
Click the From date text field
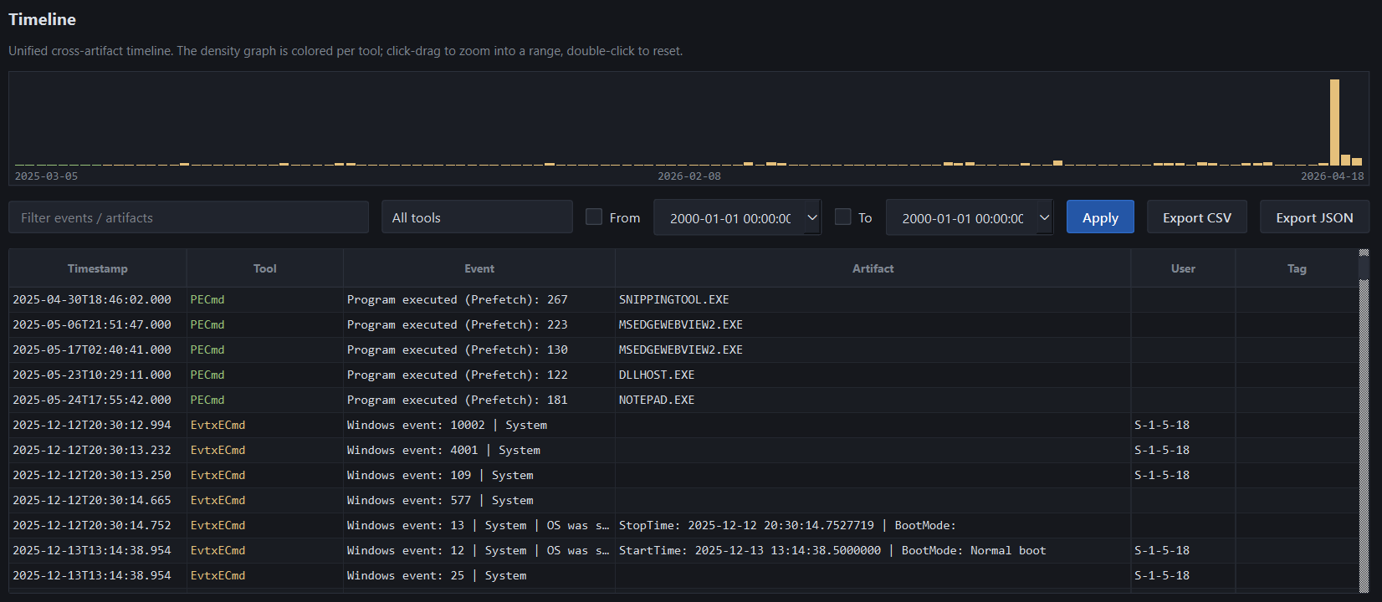[x=729, y=217]
